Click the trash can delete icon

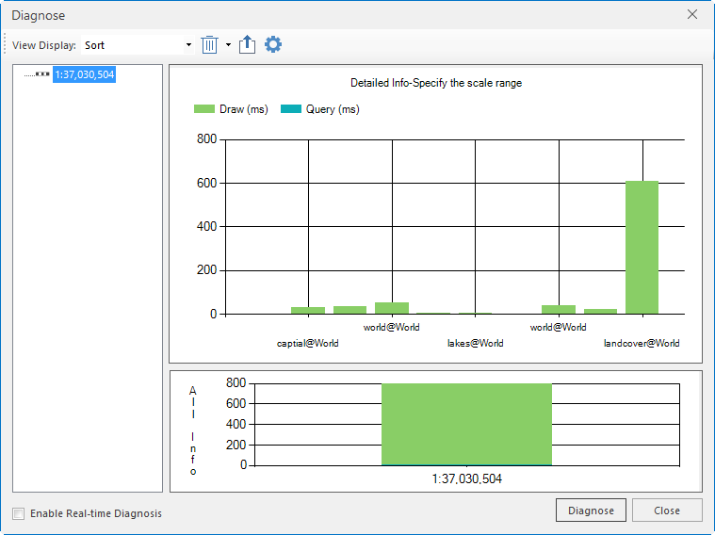coord(210,45)
